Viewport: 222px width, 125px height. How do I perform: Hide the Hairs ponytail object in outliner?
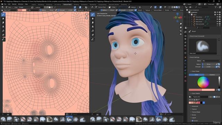click(x=217, y=24)
